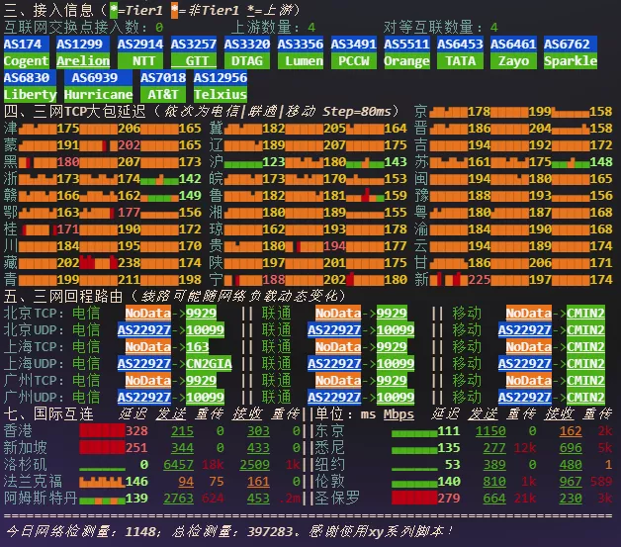Click the CN2GIA route in 上海UDP row
Image resolution: width=621 pixels, height=547 pixels.
coord(211,363)
